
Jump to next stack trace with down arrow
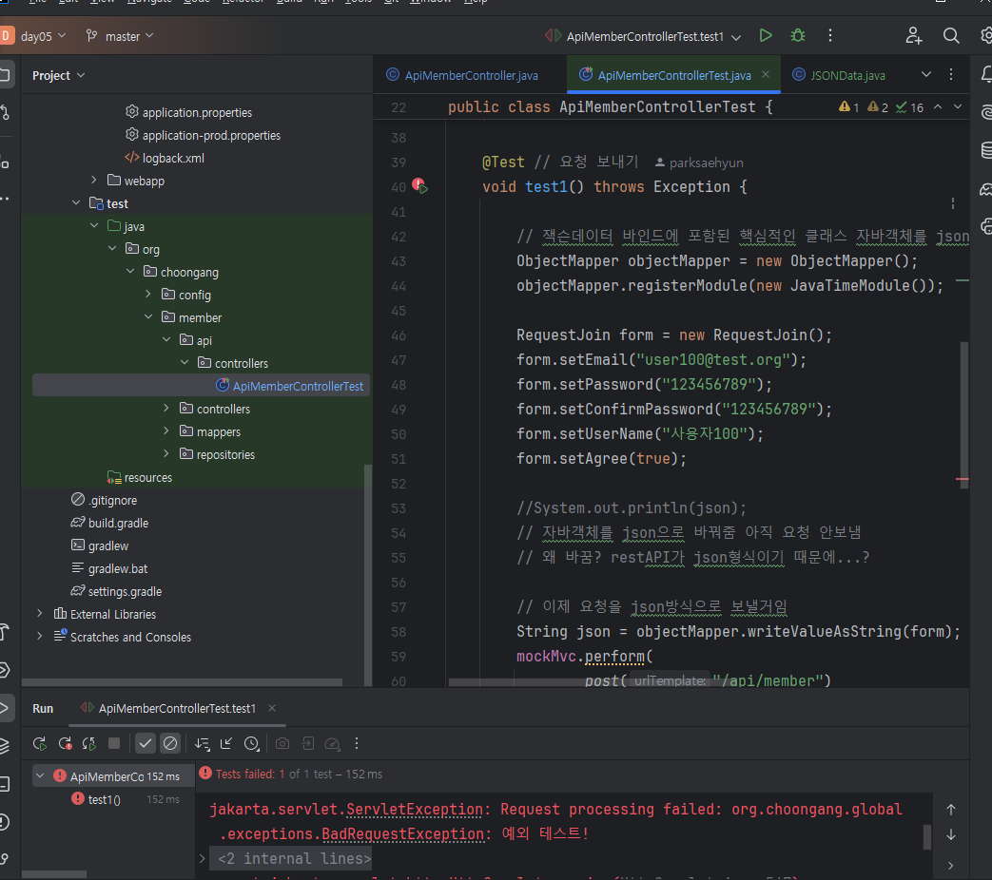coord(951,834)
